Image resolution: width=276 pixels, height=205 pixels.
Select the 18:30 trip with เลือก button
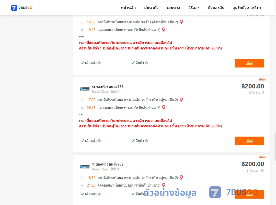[249, 194]
